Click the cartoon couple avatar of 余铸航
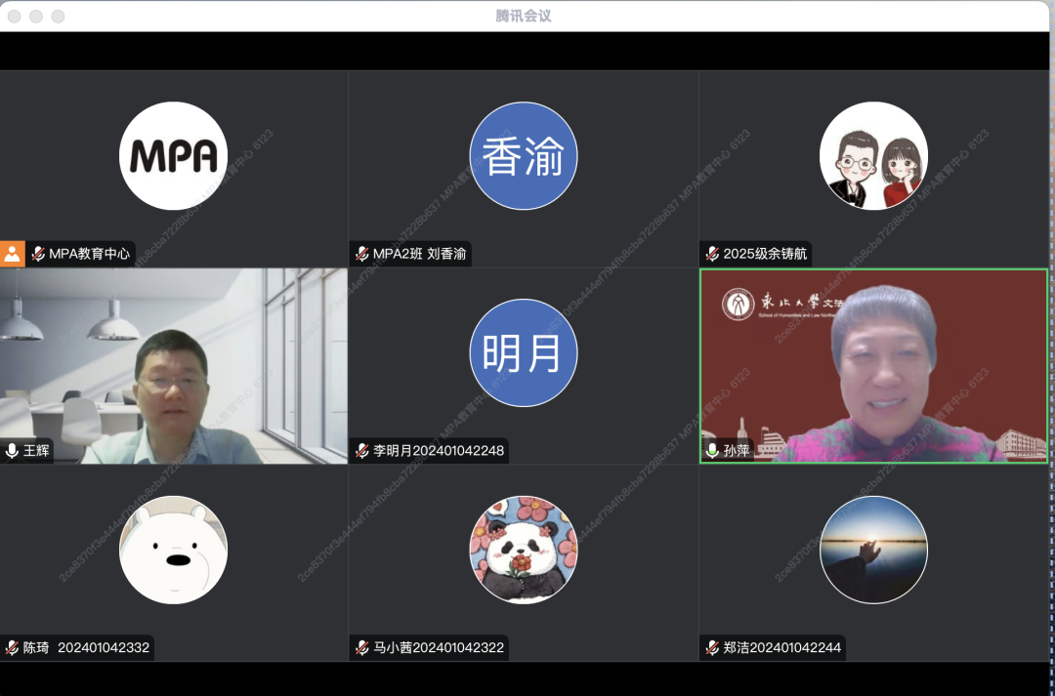 (873, 156)
